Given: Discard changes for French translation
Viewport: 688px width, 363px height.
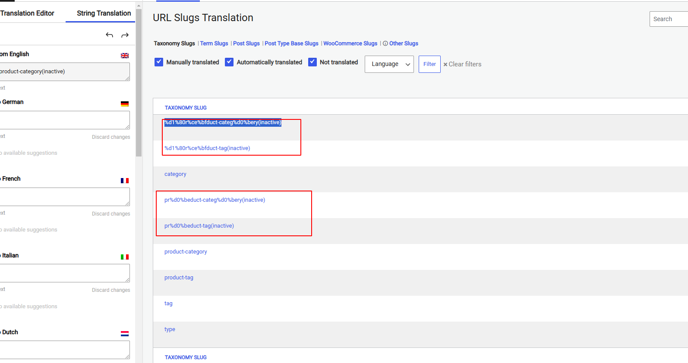Looking at the screenshot, I should pyautogui.click(x=111, y=214).
